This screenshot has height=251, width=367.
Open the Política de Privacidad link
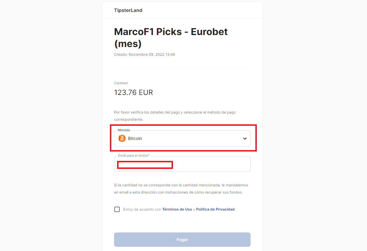click(215, 209)
